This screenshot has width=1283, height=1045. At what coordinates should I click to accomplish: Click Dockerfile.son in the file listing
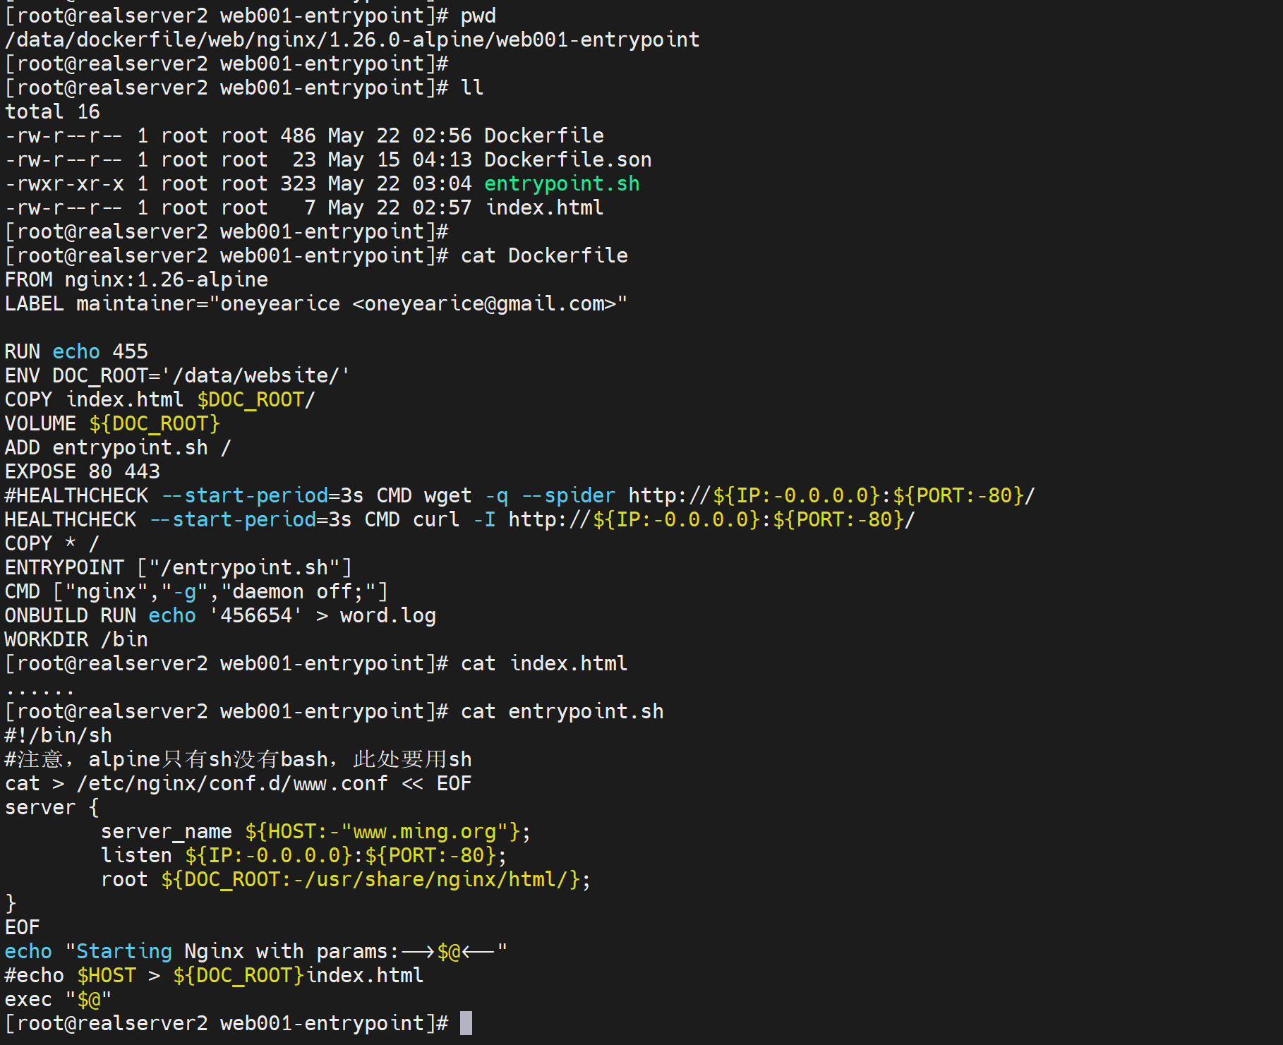pyautogui.click(x=567, y=159)
